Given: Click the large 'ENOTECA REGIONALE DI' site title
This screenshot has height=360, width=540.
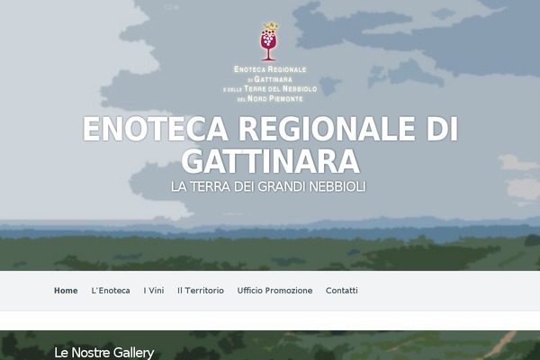Looking at the screenshot, I should (x=270, y=129).
